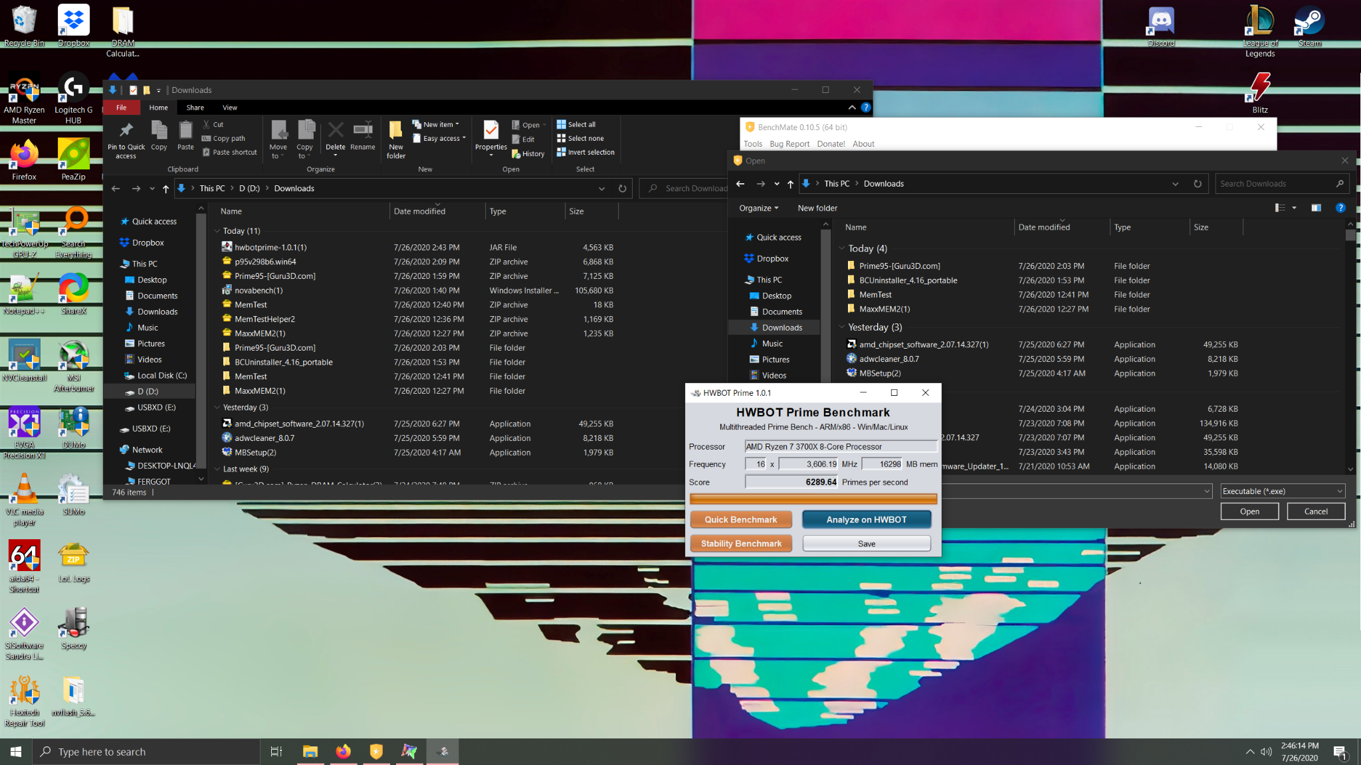Open Firefox from taskbar

343,752
